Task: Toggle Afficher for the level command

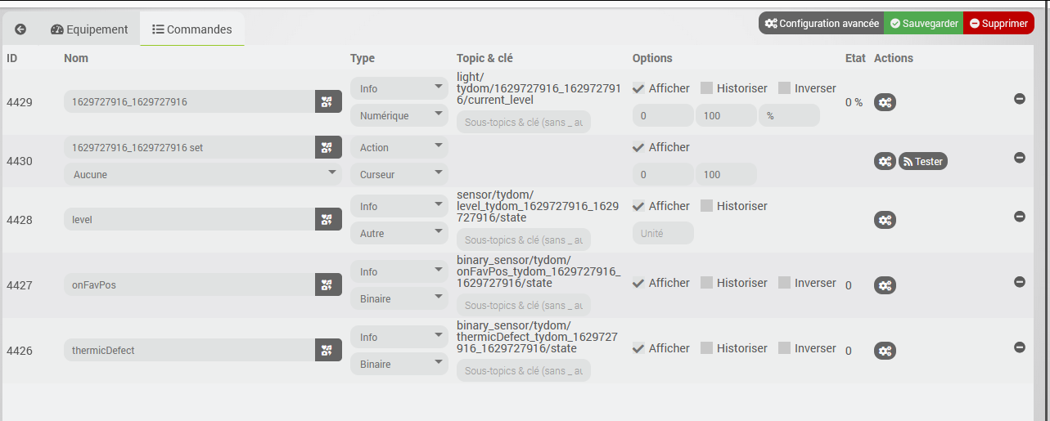Action: (638, 206)
